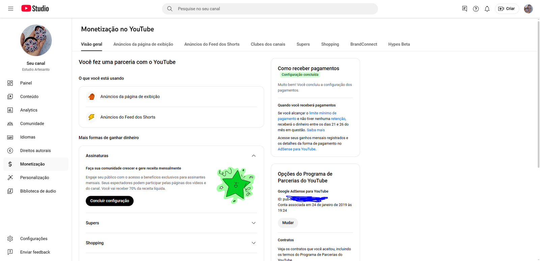Click the search magnifier icon

point(170,9)
